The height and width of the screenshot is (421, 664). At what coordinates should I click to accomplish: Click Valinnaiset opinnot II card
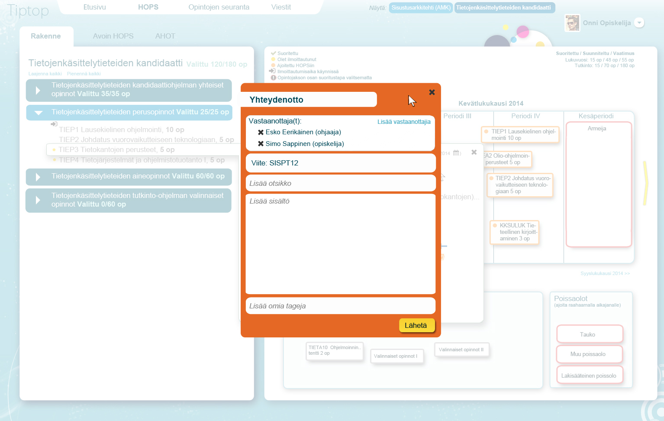461,350
